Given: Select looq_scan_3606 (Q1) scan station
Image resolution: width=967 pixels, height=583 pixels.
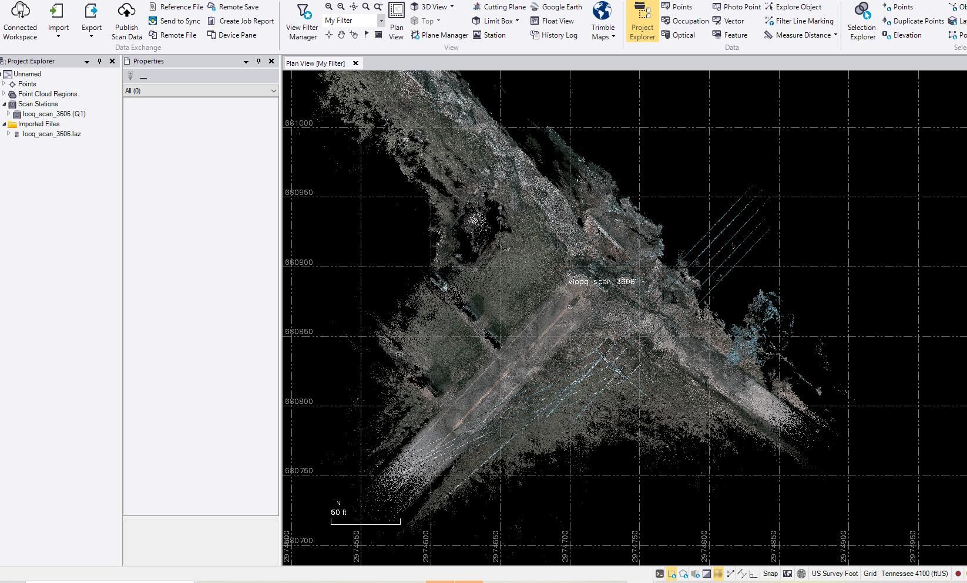Looking at the screenshot, I should click(x=54, y=114).
